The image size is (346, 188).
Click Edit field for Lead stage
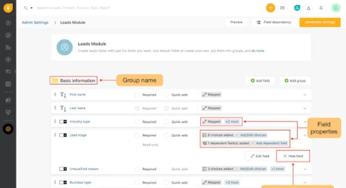tap(260, 156)
